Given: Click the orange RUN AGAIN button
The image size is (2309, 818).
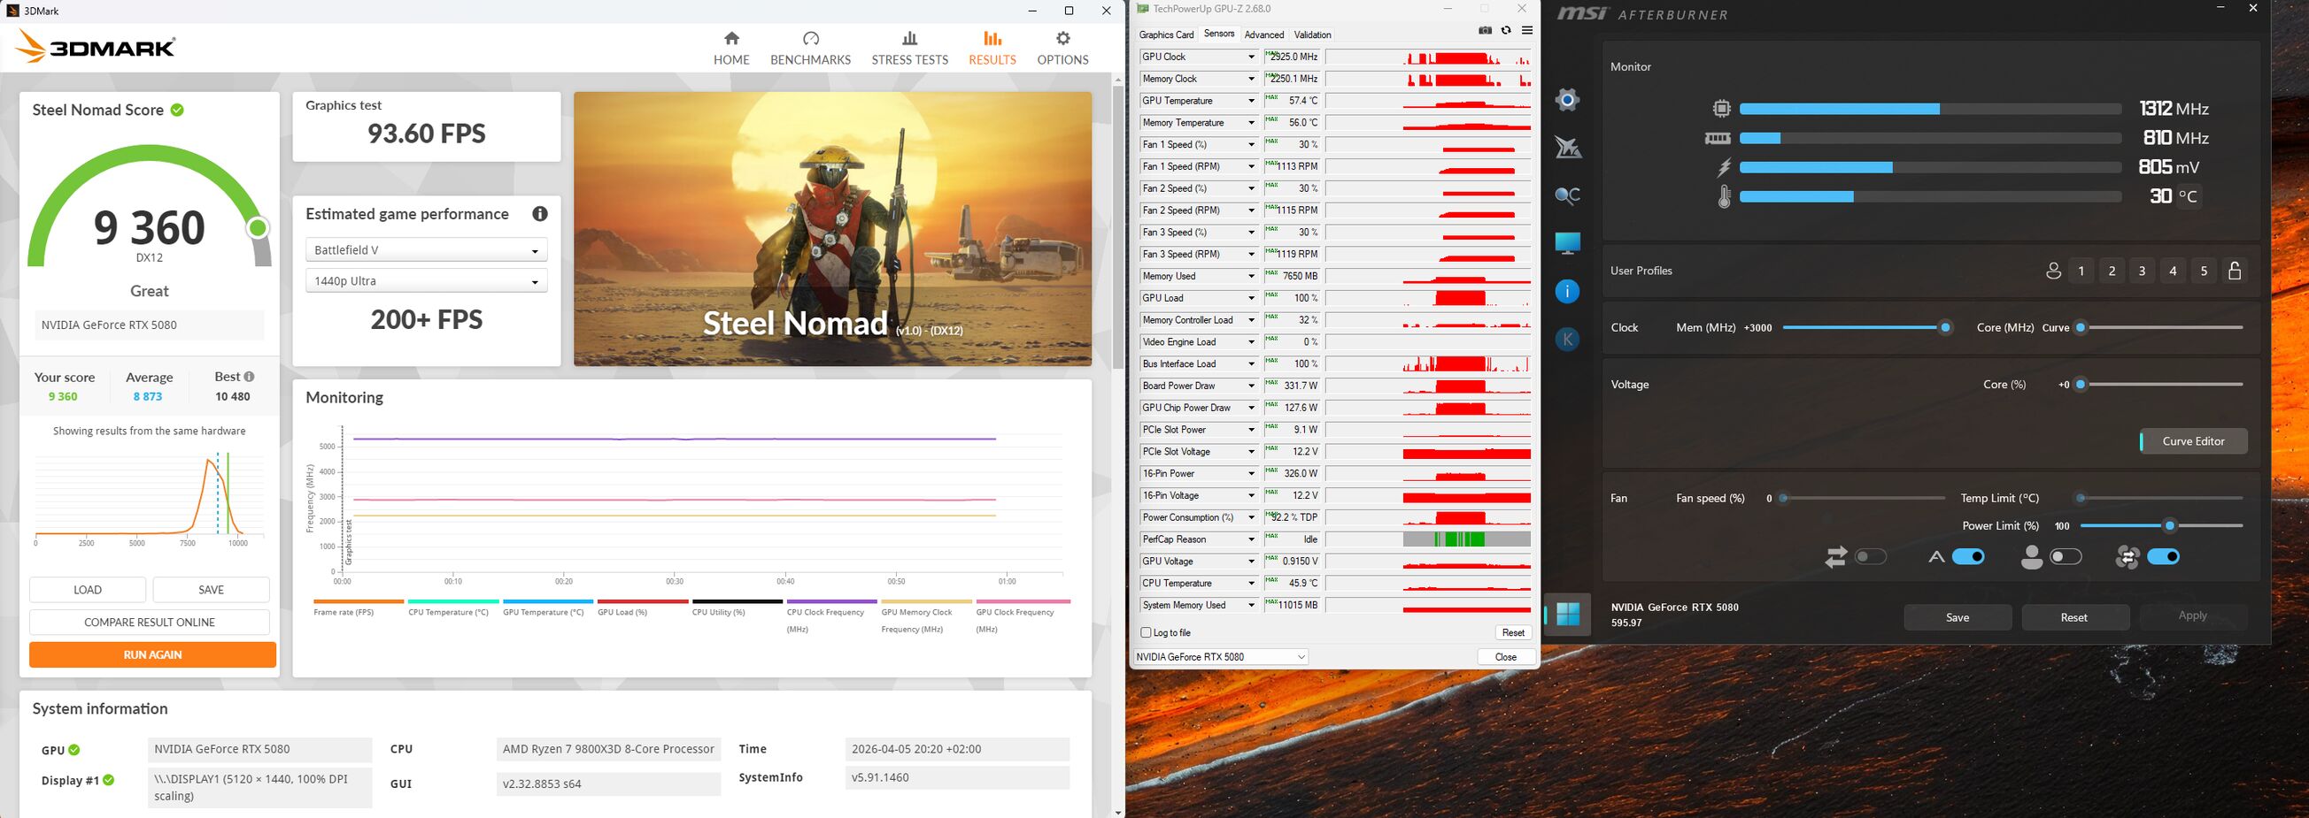Looking at the screenshot, I should [152, 655].
